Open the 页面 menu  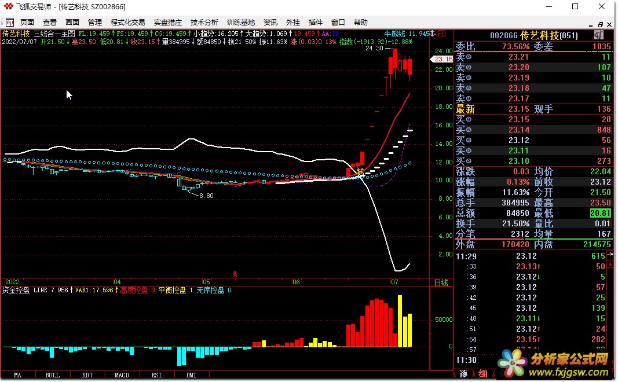(x=27, y=23)
